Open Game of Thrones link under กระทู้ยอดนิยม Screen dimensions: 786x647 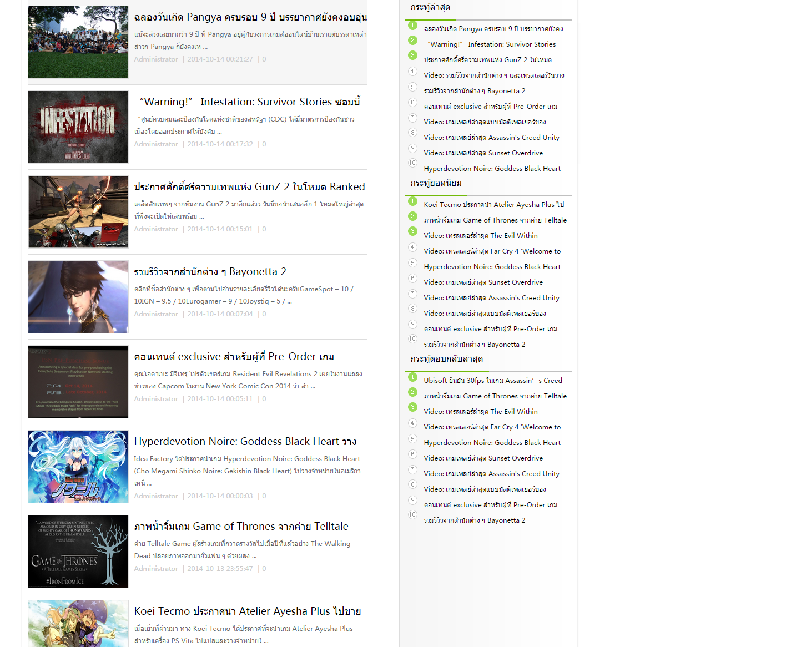pyautogui.click(x=495, y=220)
